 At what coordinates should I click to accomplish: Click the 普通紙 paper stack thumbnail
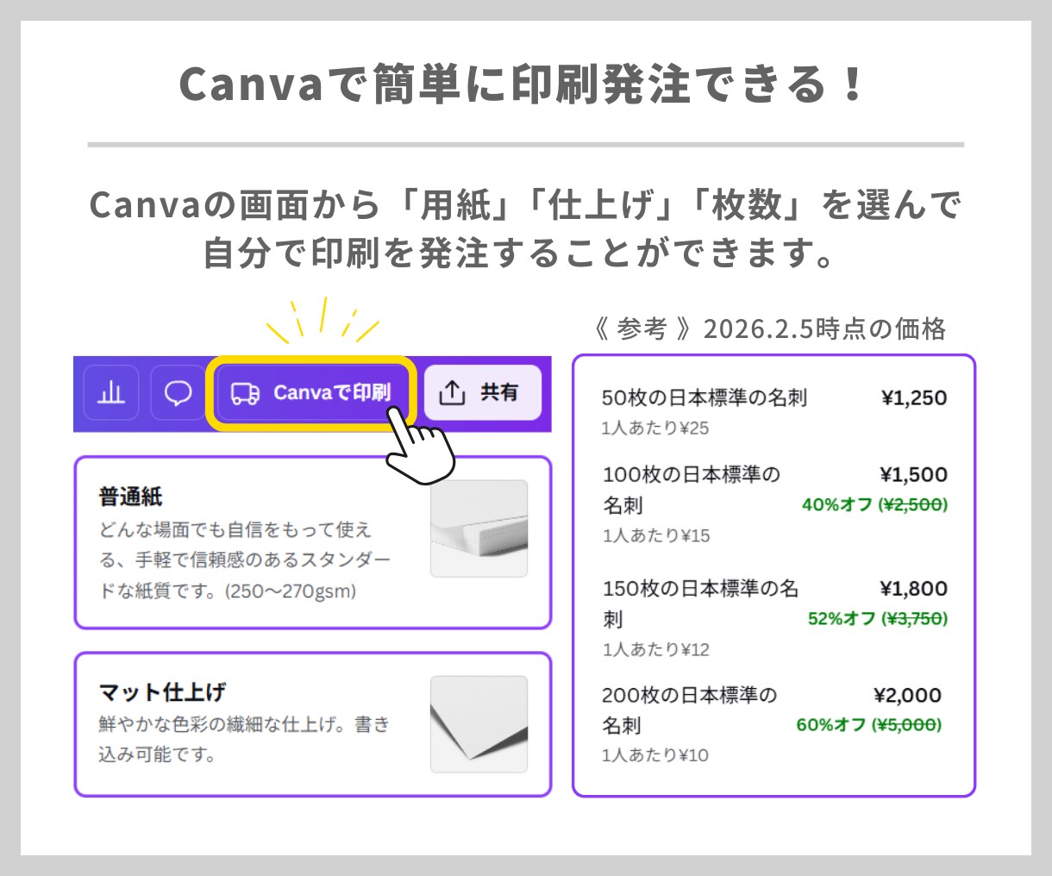(x=479, y=529)
